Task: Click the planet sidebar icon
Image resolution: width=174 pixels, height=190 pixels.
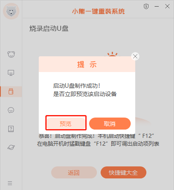Action: [x=11, y=147]
